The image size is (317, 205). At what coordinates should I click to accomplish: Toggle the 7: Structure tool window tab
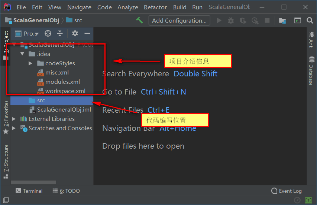[x=6, y=162]
